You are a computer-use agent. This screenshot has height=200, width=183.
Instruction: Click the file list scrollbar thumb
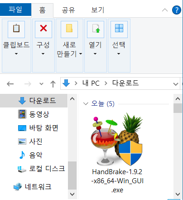click(178, 108)
